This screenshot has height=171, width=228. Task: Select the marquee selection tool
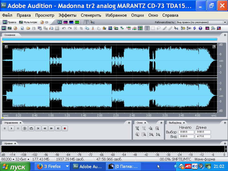tap(153, 28)
